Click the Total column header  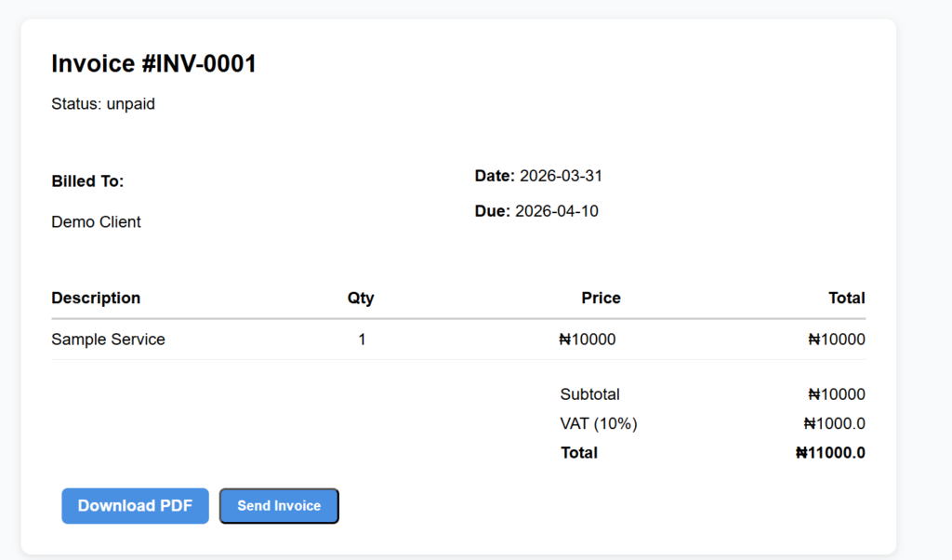coord(846,298)
